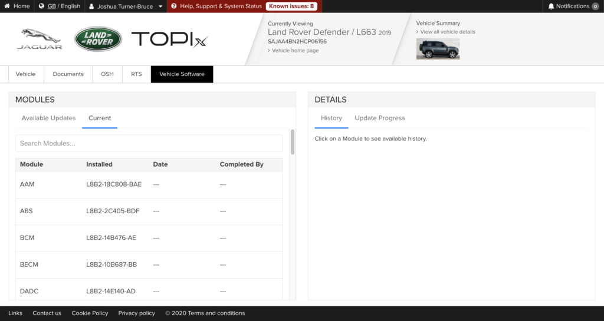
Task: Click the Known issues: 8 badge
Action: 291,6
